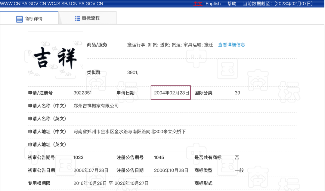Click the similar group value 3901;

click(x=133, y=72)
